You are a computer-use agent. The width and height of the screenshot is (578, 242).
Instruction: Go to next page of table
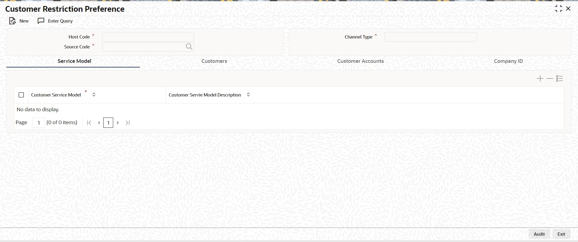coord(118,123)
